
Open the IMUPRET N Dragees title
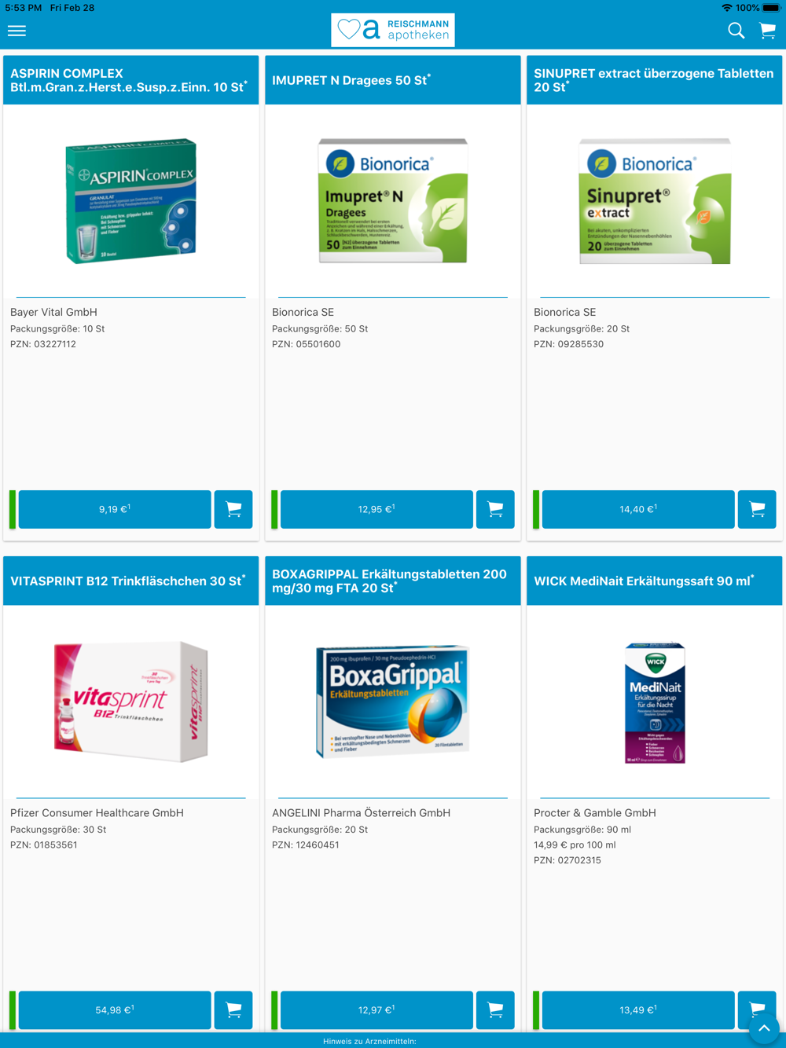[351, 80]
